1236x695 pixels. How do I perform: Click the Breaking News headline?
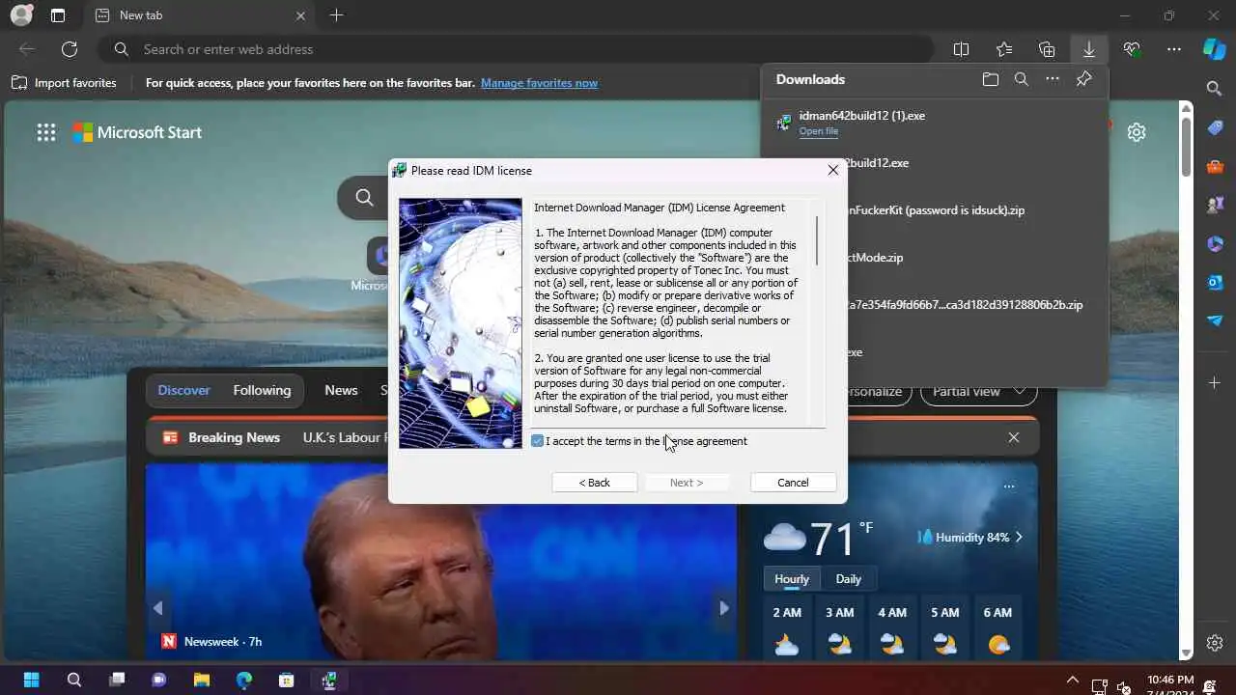pyautogui.click(x=345, y=437)
